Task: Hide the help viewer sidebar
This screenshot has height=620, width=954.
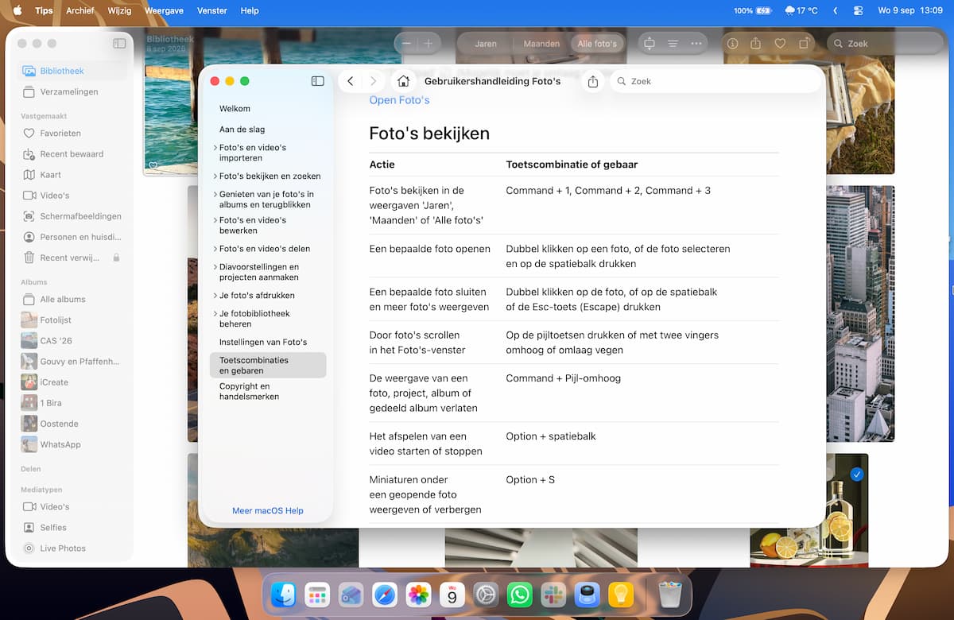Action: click(318, 81)
